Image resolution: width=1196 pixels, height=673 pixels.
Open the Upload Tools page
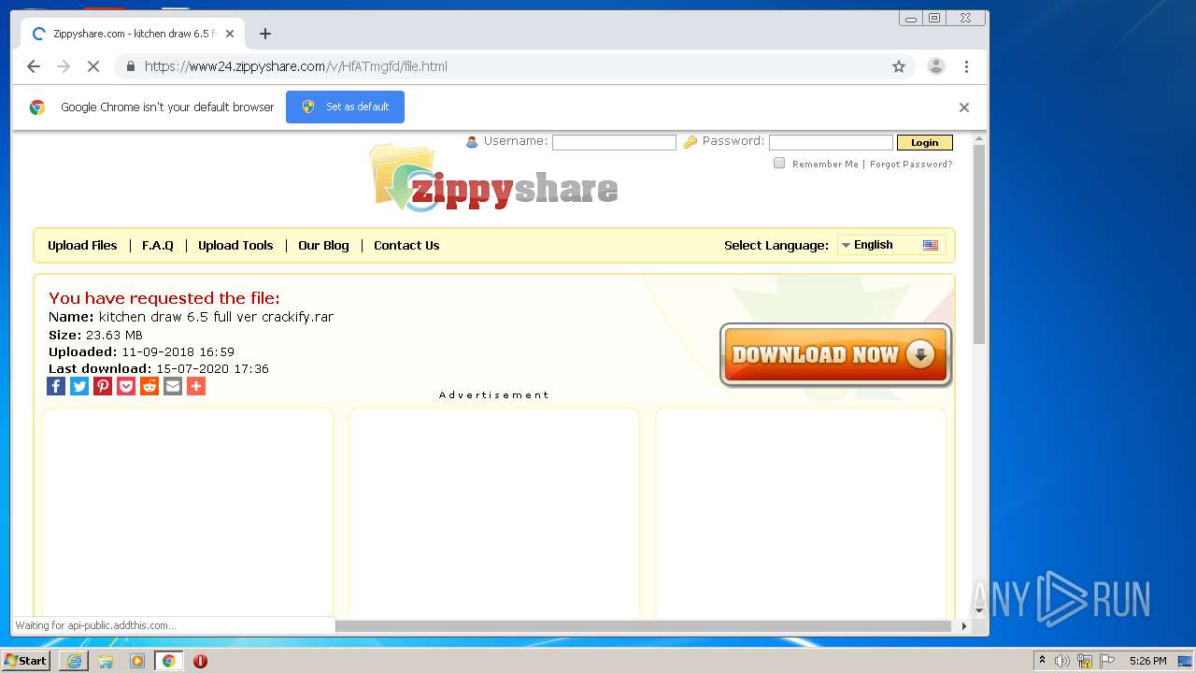(x=235, y=245)
